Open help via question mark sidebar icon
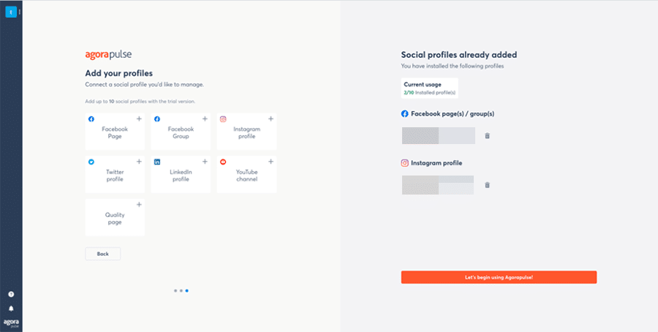Image resolution: width=658 pixels, height=332 pixels. [11, 294]
